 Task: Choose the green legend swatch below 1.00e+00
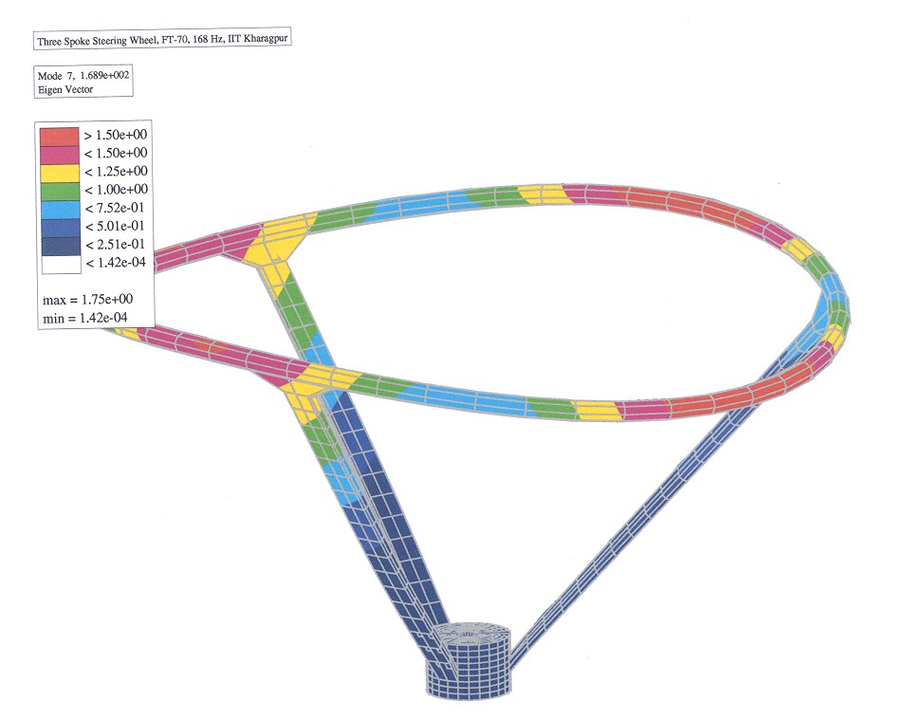coord(59,191)
